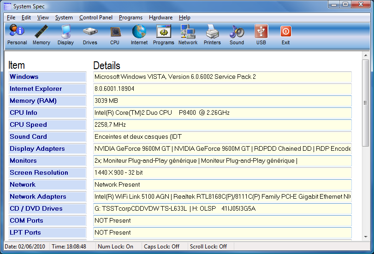The width and height of the screenshot is (374, 254).
Task: Click the Date: 02/06/2010 status entry
Action: 25,247
